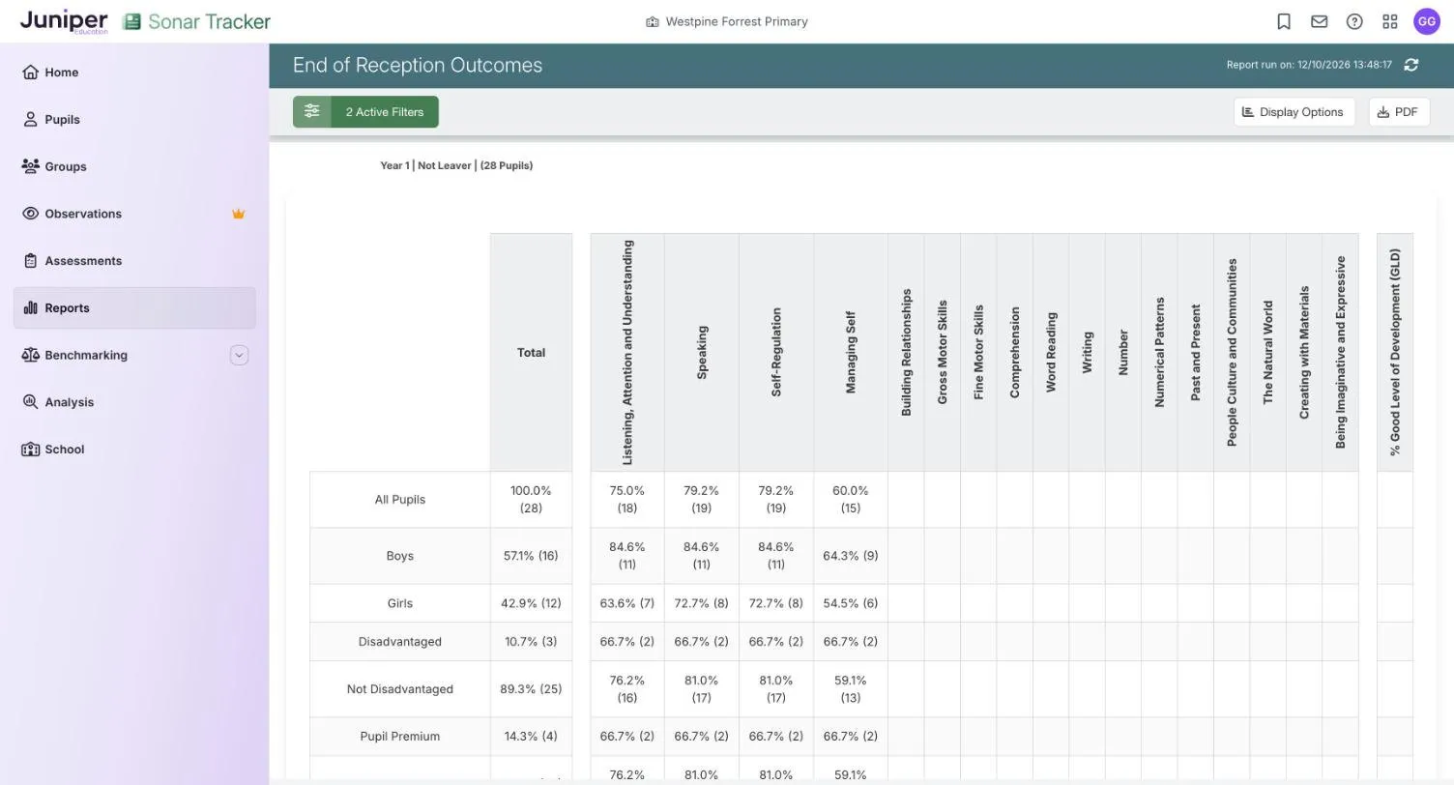1454x785 pixels.
Task: Open Display Options
Action: 1294,112
